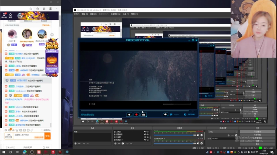Adjust the second mixer volume slider
Viewport: 277px width, 155px height.
click(175, 143)
